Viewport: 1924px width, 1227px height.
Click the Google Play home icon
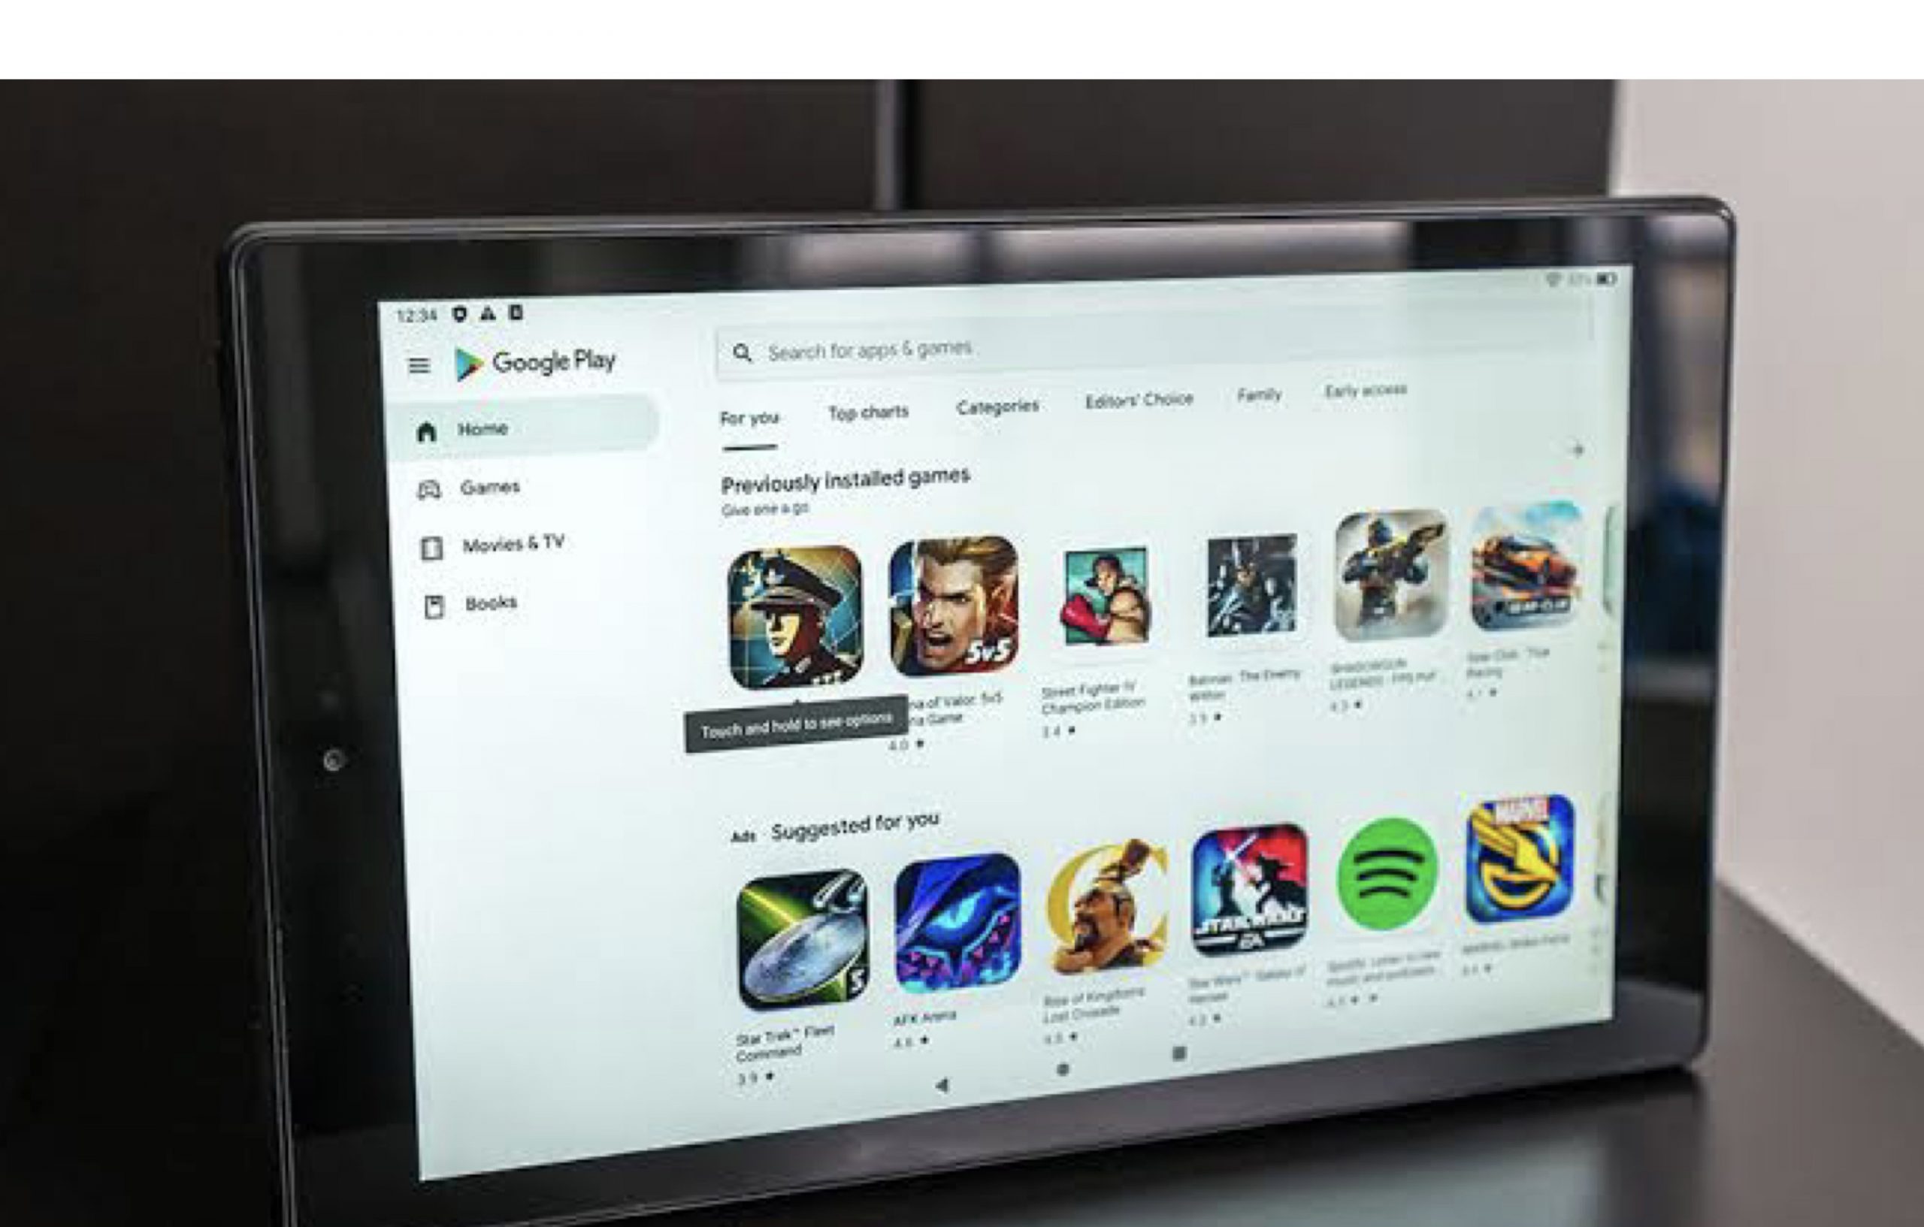click(x=434, y=428)
